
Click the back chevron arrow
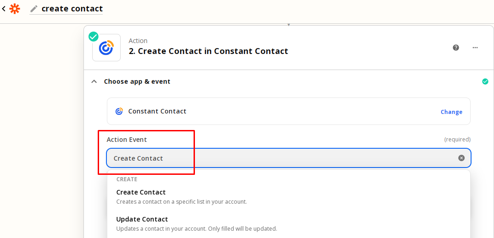(4, 8)
